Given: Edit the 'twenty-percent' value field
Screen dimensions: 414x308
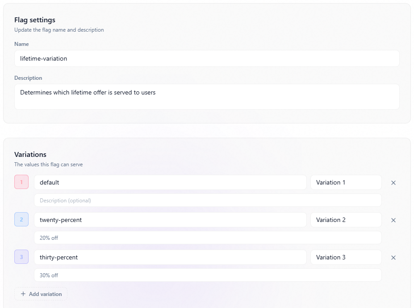Looking at the screenshot, I should (x=170, y=220).
